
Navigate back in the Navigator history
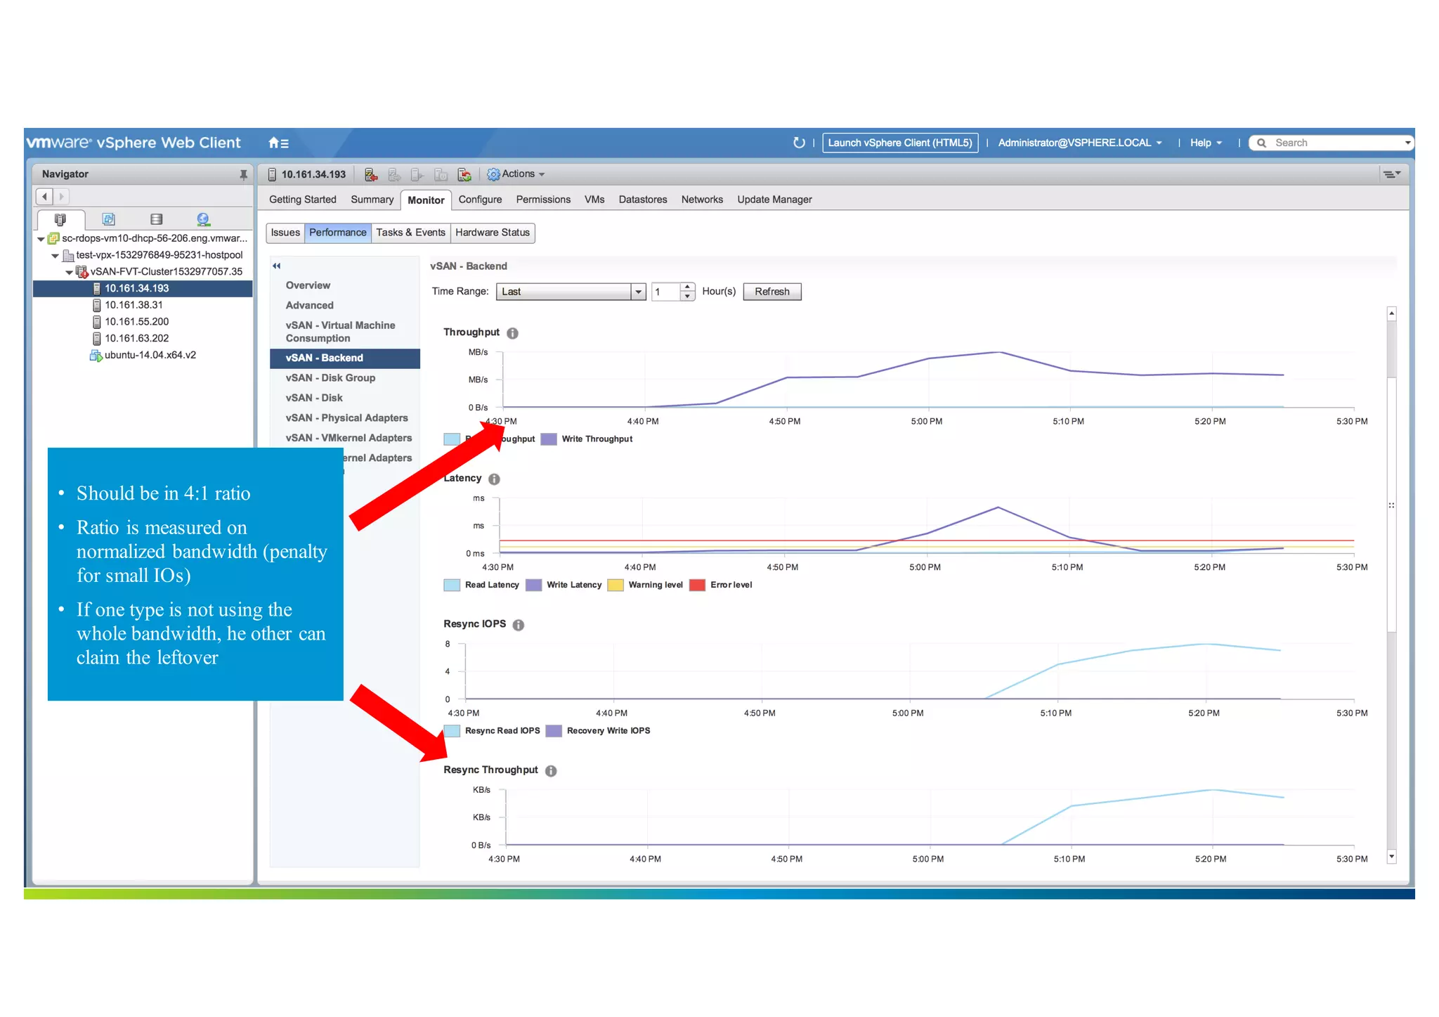(45, 197)
